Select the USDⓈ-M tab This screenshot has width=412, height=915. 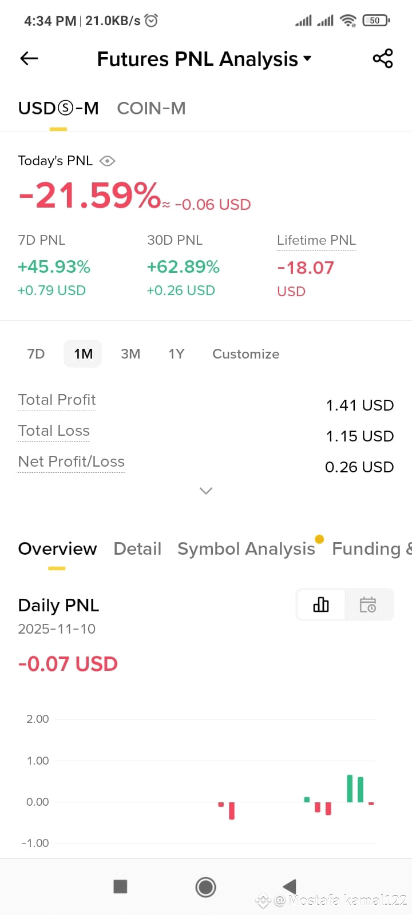click(58, 108)
